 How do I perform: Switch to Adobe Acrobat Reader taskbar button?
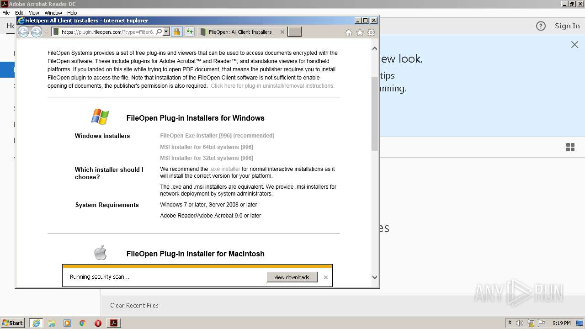[114, 323]
